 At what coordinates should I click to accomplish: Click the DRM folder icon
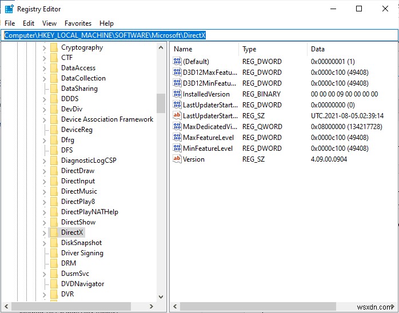click(54, 263)
